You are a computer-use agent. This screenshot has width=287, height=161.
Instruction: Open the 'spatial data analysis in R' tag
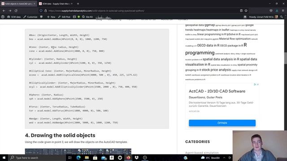[x=221, y=59]
